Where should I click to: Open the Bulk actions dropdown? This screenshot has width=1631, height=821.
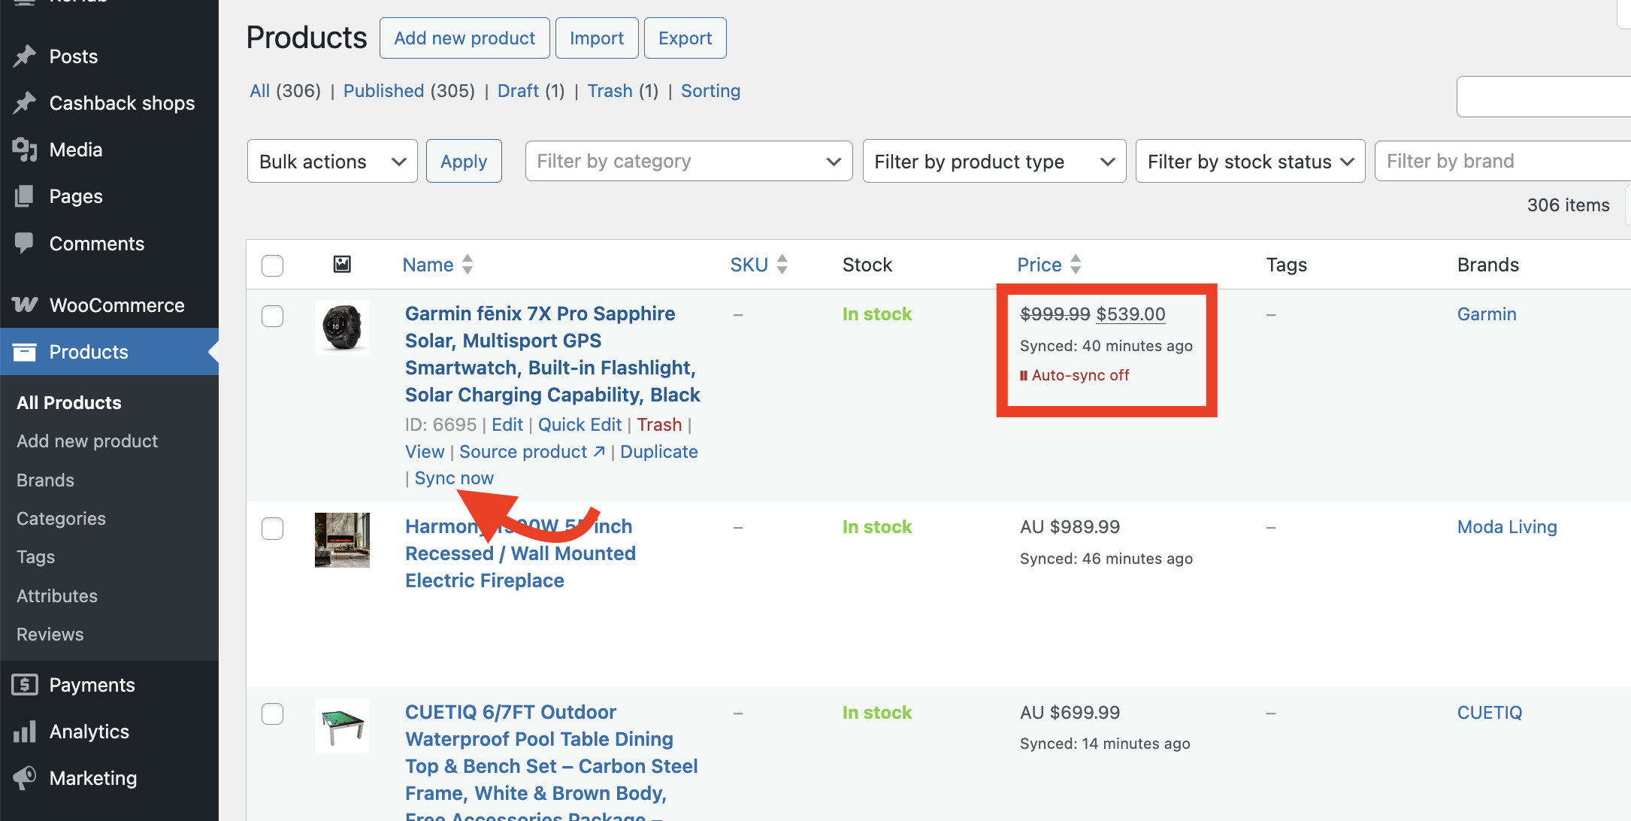331,162
